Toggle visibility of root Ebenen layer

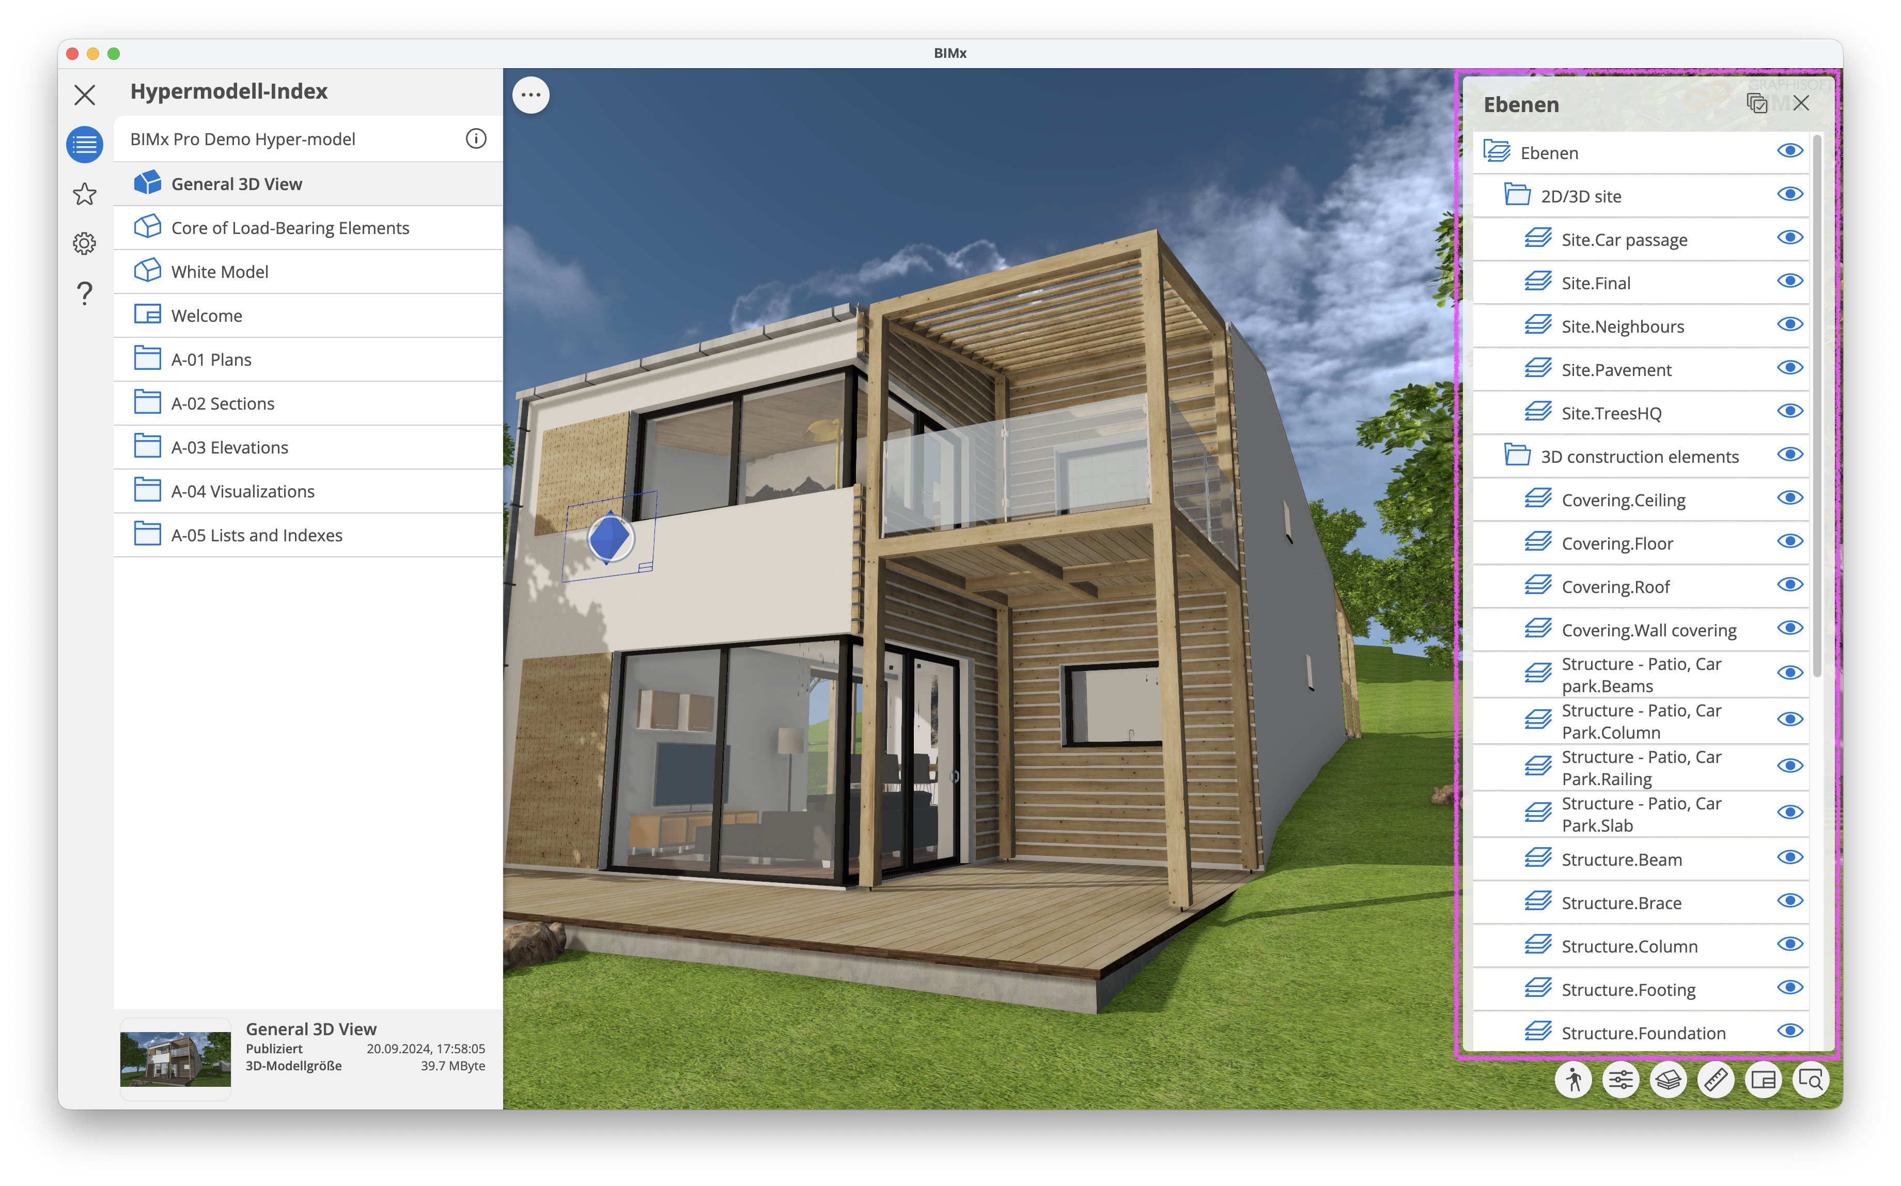(1789, 151)
